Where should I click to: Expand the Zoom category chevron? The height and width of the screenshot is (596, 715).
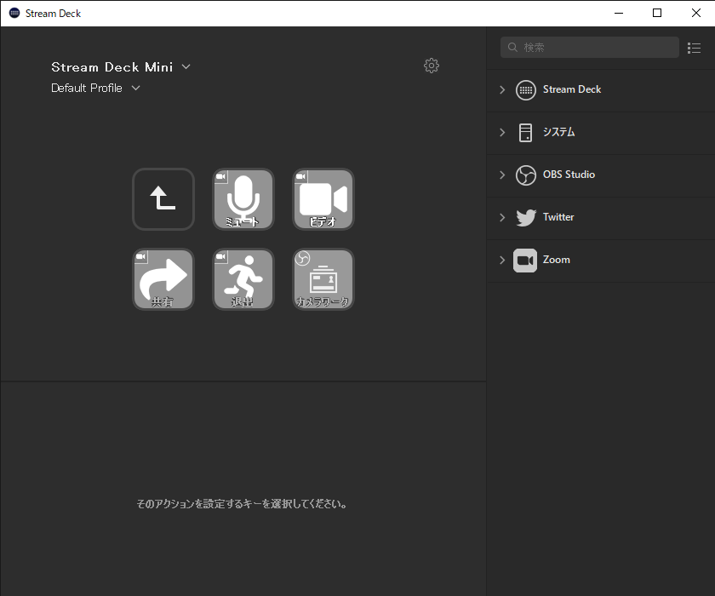pyautogui.click(x=502, y=260)
